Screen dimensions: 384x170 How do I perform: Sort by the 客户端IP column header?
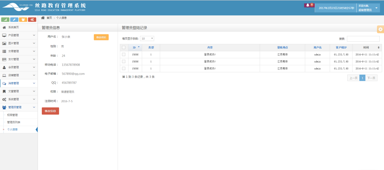pyautogui.click(x=341, y=47)
